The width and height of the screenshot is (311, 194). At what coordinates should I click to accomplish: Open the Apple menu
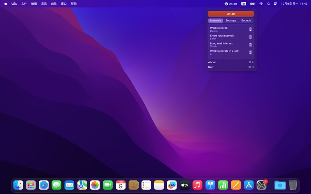(5, 4)
